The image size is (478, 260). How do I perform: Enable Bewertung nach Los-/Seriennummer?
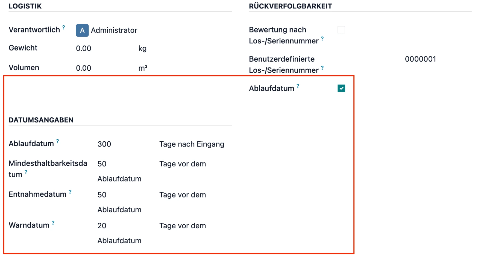pyautogui.click(x=342, y=29)
